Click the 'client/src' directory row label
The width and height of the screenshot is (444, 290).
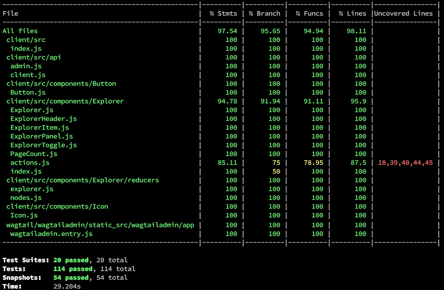pyautogui.click(x=26, y=40)
